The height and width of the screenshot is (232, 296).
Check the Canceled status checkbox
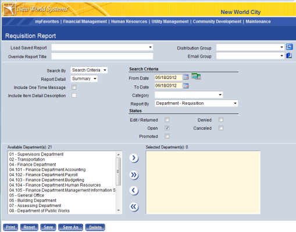pos(221,128)
